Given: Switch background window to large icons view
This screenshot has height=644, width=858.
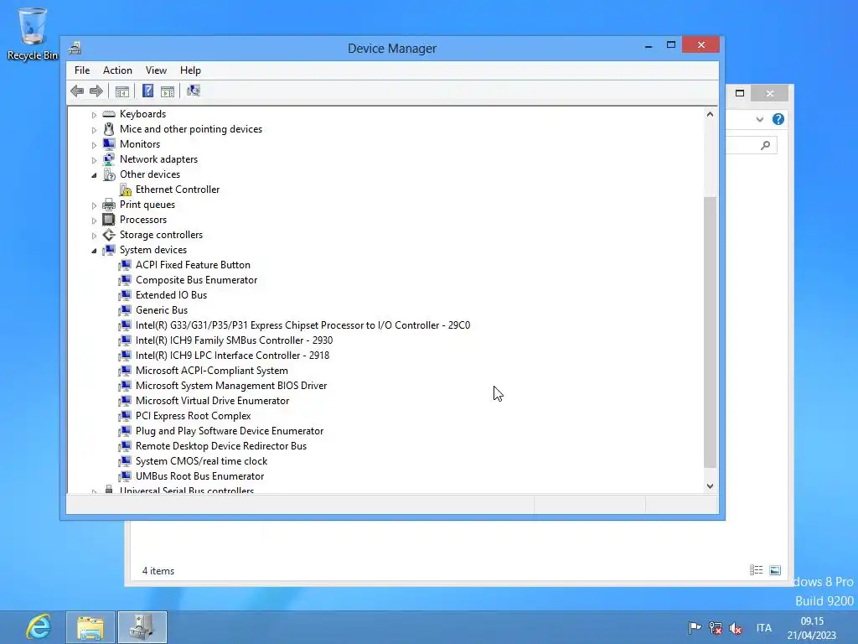Looking at the screenshot, I should pos(775,570).
